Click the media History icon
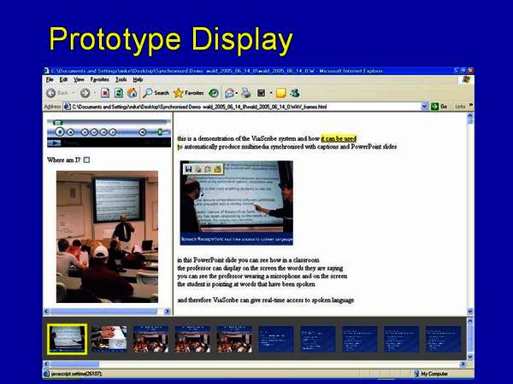 pos(214,93)
